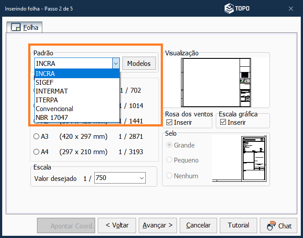Click Avançar to go to next step

pyautogui.click(x=158, y=225)
